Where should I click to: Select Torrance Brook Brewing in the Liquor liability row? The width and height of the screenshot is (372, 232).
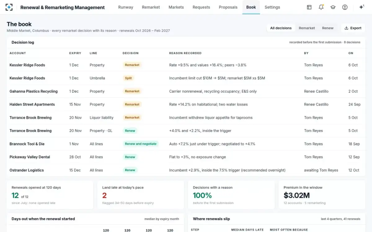tap(31, 118)
